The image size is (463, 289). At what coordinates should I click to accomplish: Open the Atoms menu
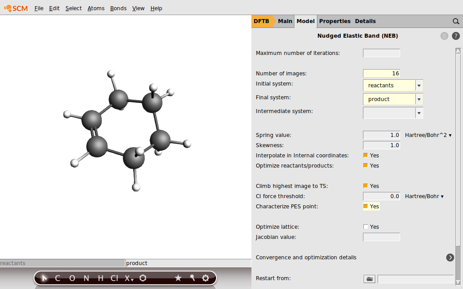tap(96, 8)
